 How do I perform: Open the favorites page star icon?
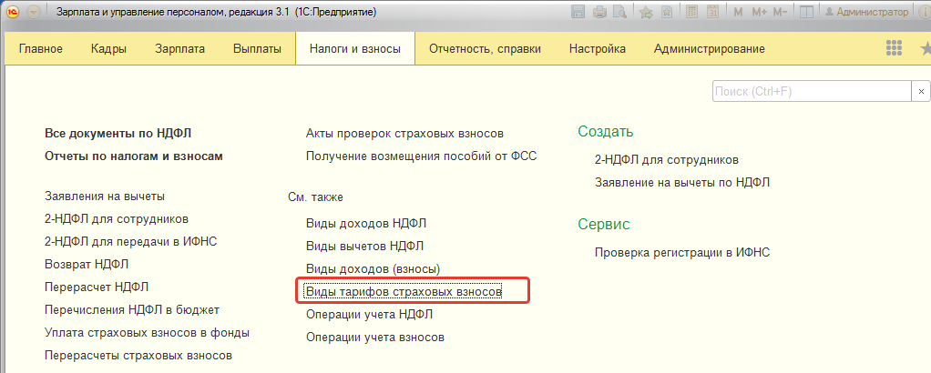(666, 11)
